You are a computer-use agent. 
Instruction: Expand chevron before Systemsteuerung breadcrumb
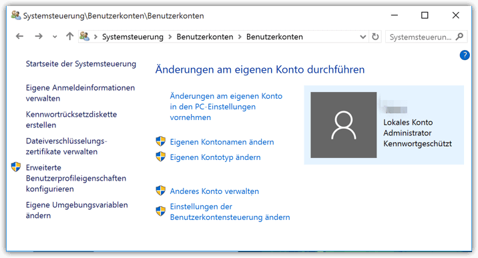click(x=95, y=37)
